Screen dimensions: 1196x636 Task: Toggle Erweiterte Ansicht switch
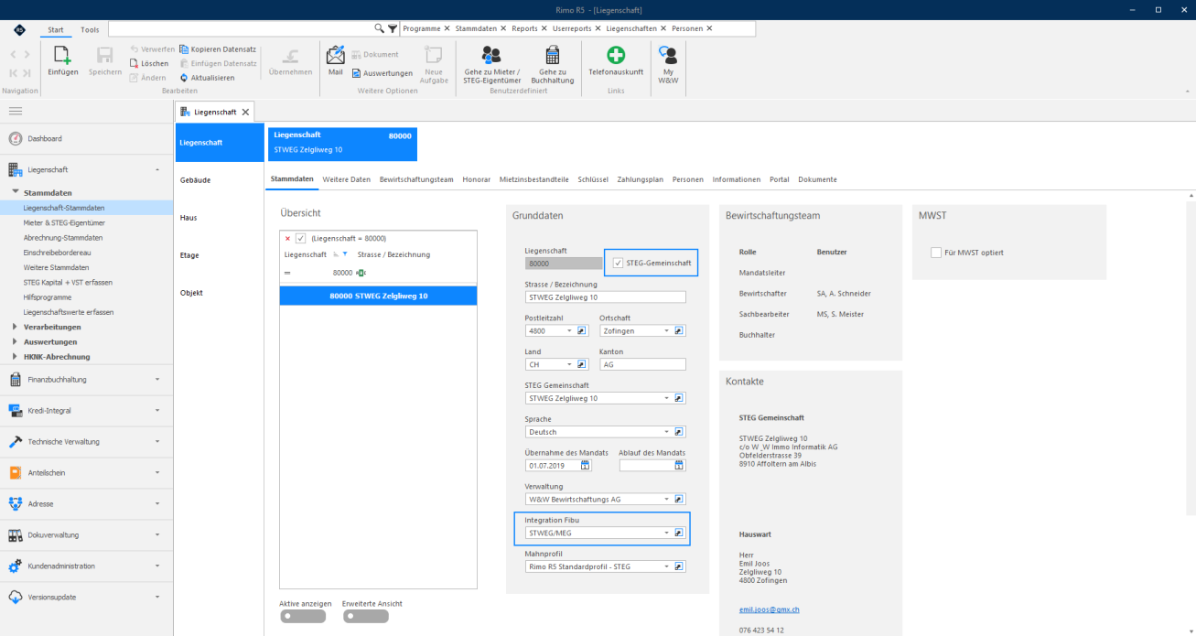click(x=365, y=617)
